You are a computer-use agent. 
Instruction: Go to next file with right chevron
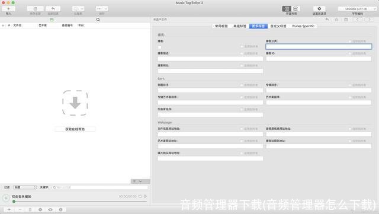(370, 20)
